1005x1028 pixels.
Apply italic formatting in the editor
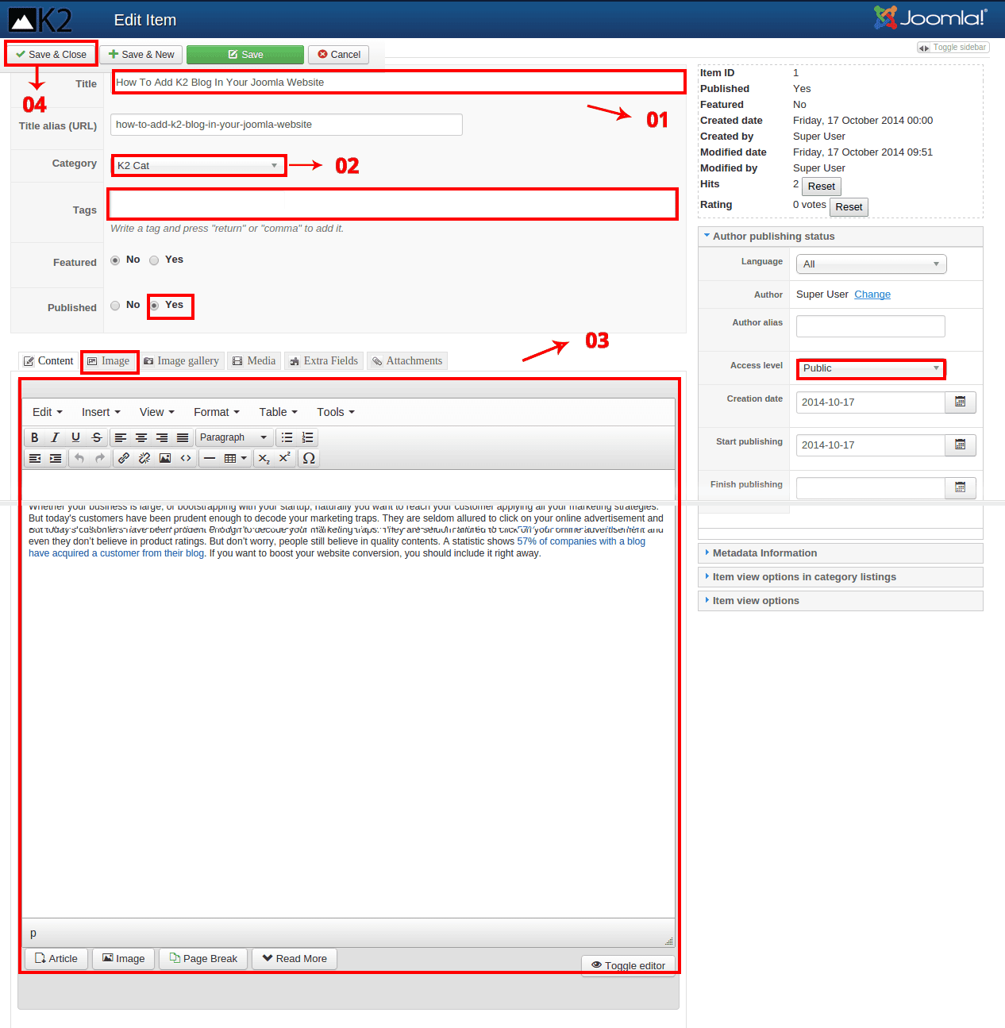point(56,437)
